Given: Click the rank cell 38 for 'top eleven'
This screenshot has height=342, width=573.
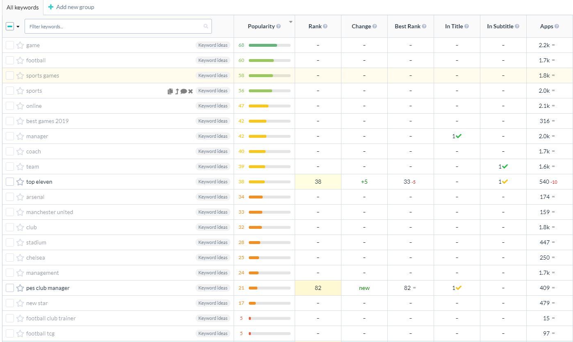Looking at the screenshot, I should [x=318, y=182].
